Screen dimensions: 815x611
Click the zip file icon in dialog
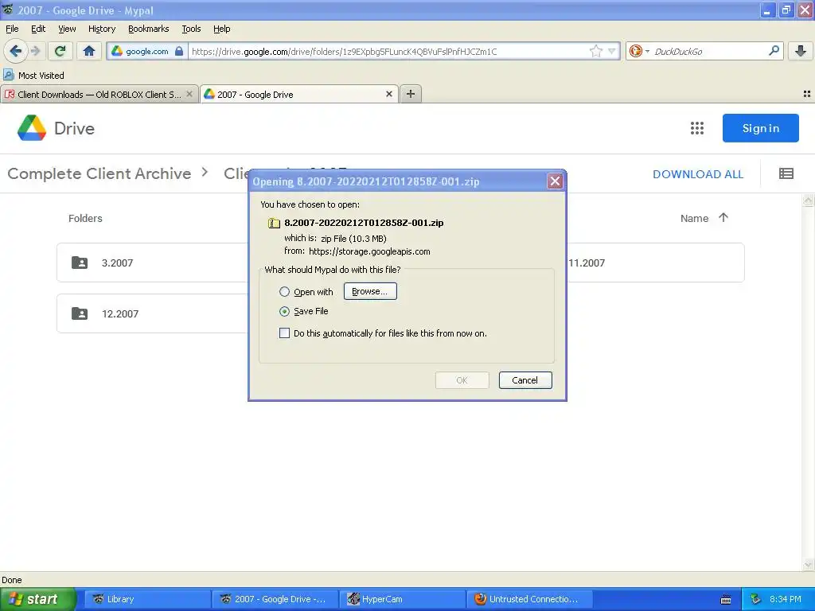[x=274, y=223]
